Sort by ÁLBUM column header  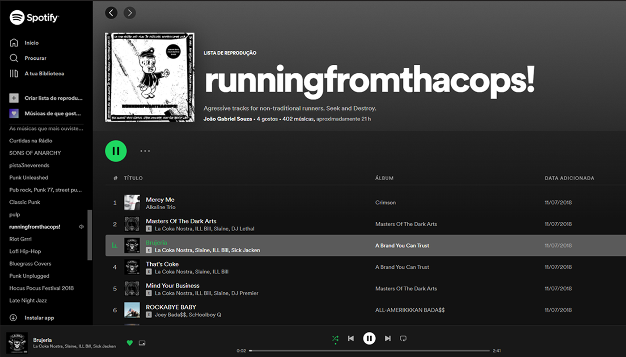click(384, 178)
